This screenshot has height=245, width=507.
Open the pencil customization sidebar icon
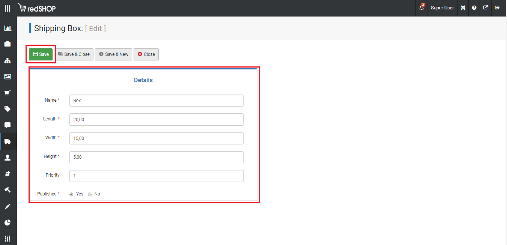[x=8, y=206]
